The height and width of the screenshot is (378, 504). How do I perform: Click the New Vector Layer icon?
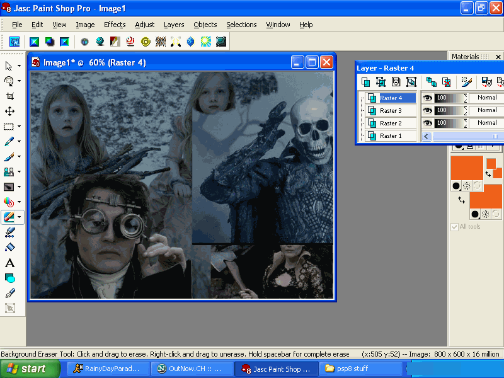point(381,82)
